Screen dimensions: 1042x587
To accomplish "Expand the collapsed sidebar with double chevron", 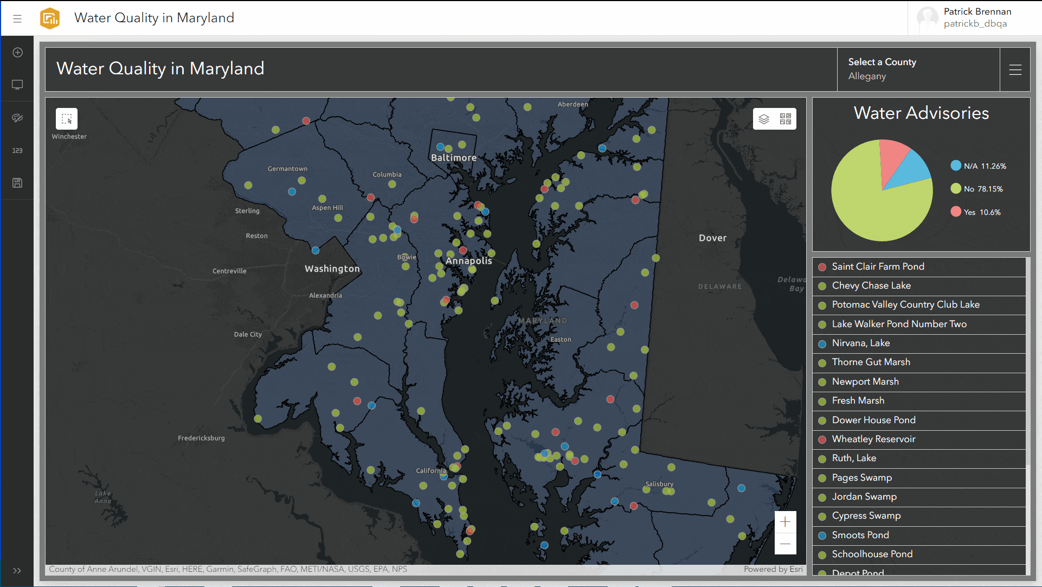I will [17, 571].
